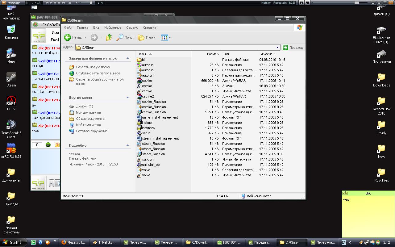Open the Избранное menu
This screenshot has width=395, height=247.
(113, 27)
